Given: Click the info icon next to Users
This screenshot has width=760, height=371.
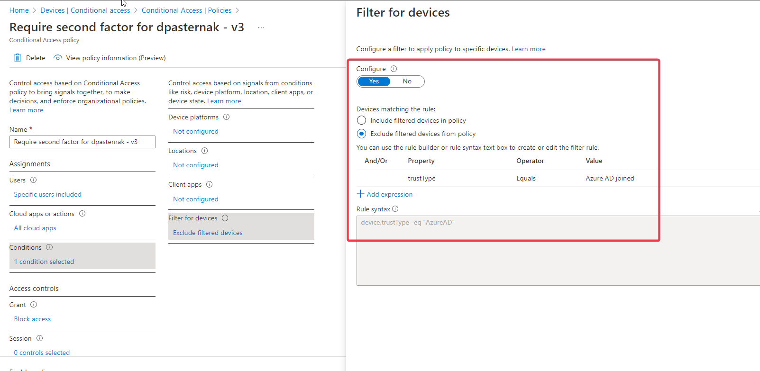Looking at the screenshot, I should [x=34, y=180].
